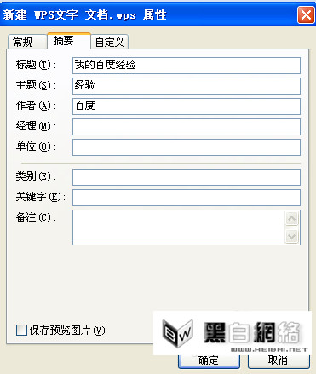316x374 pixels.
Task: Click the 确定 button
Action: pos(209,360)
